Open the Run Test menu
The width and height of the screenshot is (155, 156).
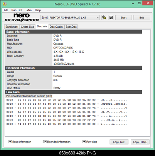click(x=17, y=10)
